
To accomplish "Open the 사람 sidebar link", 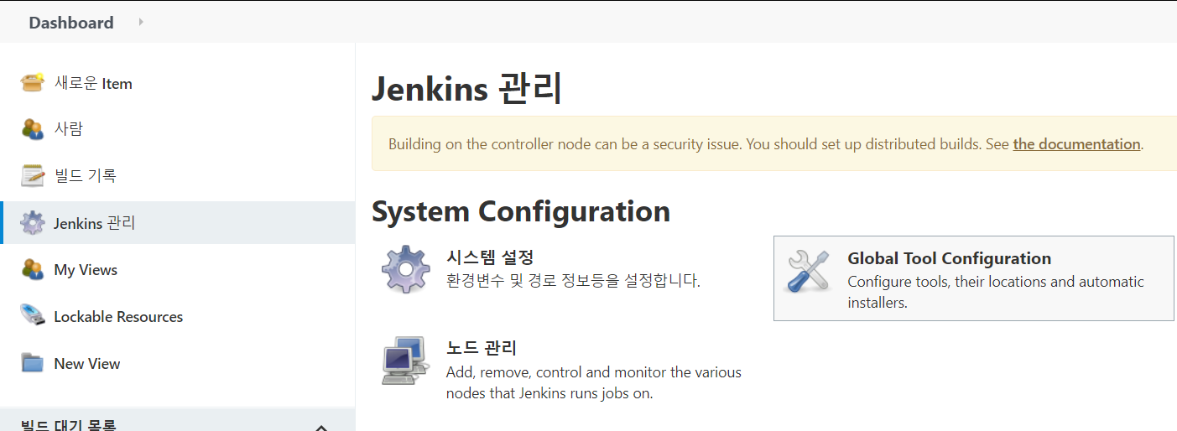I will [68, 129].
